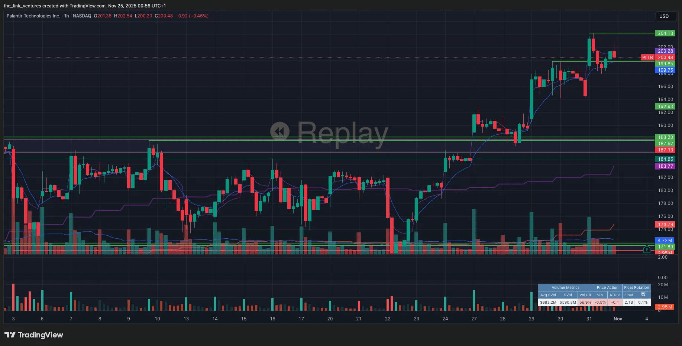The width and height of the screenshot is (682, 346).
Task: Click the Vol RR column header
Action: [x=585, y=295]
